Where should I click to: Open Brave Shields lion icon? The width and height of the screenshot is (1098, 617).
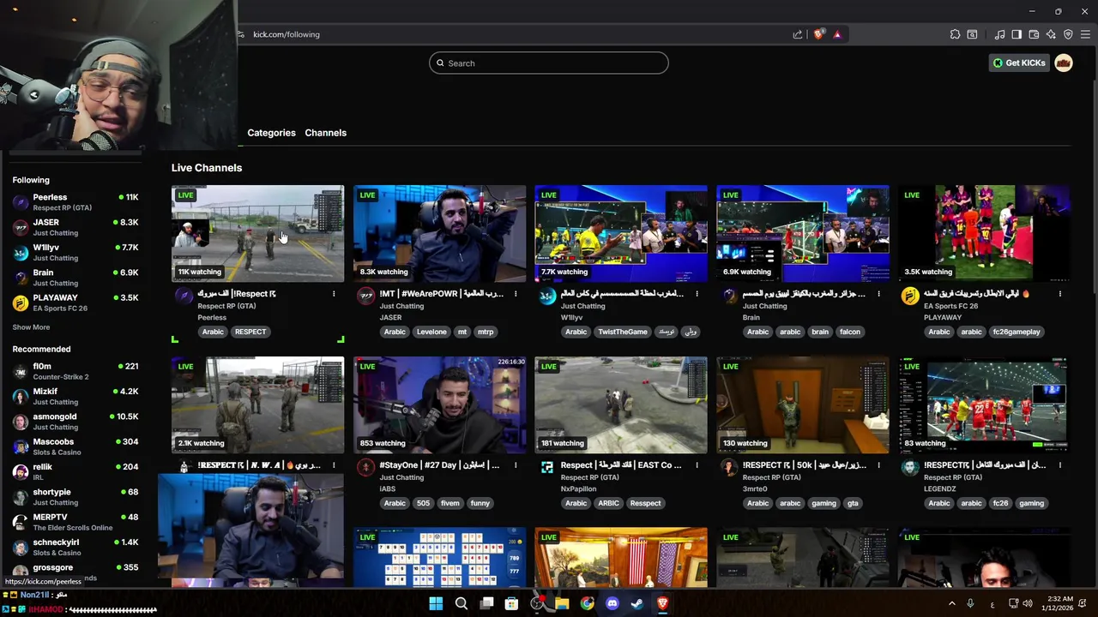click(818, 34)
